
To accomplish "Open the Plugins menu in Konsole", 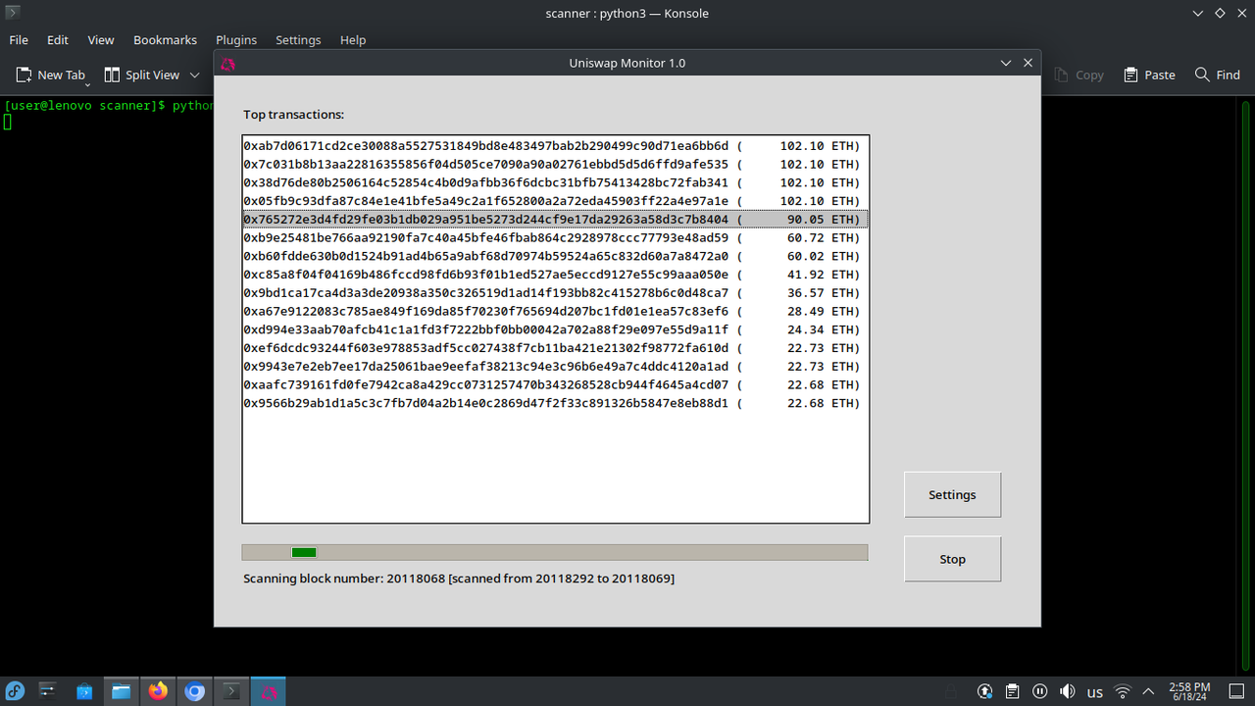I will click(236, 40).
